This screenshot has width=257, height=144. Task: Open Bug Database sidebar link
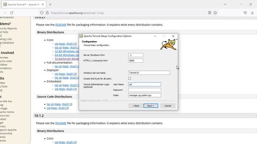tap(7, 43)
